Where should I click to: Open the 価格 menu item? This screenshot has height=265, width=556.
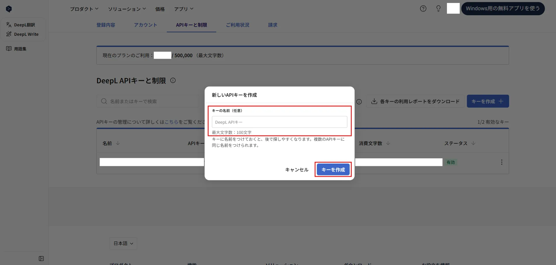[x=160, y=9]
